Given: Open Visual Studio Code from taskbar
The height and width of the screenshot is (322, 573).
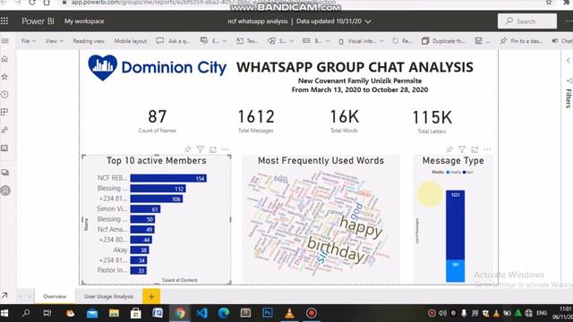Looking at the screenshot, I should click(x=201, y=313).
